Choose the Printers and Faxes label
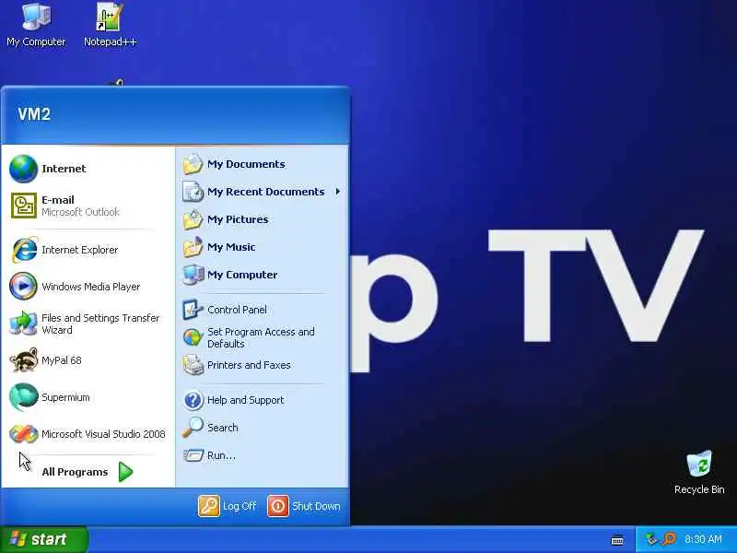Viewport: 737px width, 553px height. pyautogui.click(x=249, y=365)
